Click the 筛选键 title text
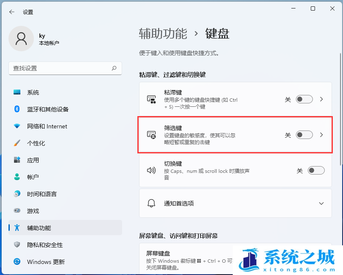 tap(173, 128)
